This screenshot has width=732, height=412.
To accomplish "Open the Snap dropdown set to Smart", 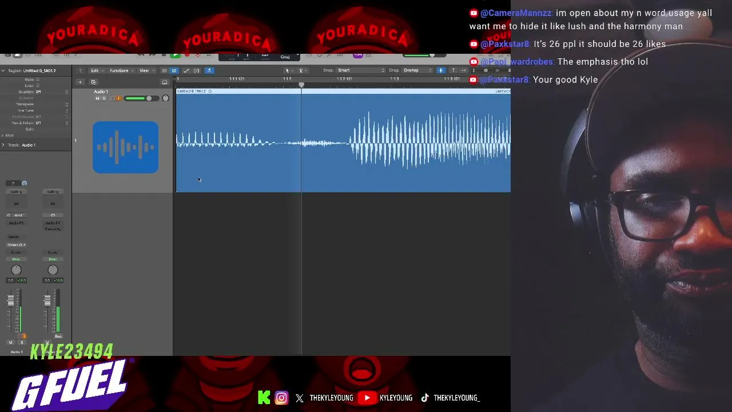I will 361,70.
